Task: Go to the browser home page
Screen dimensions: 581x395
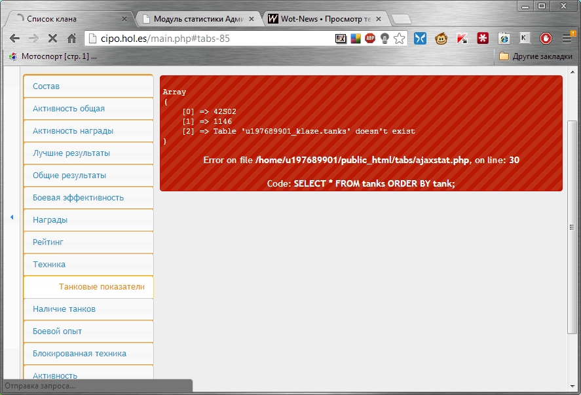Action: tap(71, 39)
